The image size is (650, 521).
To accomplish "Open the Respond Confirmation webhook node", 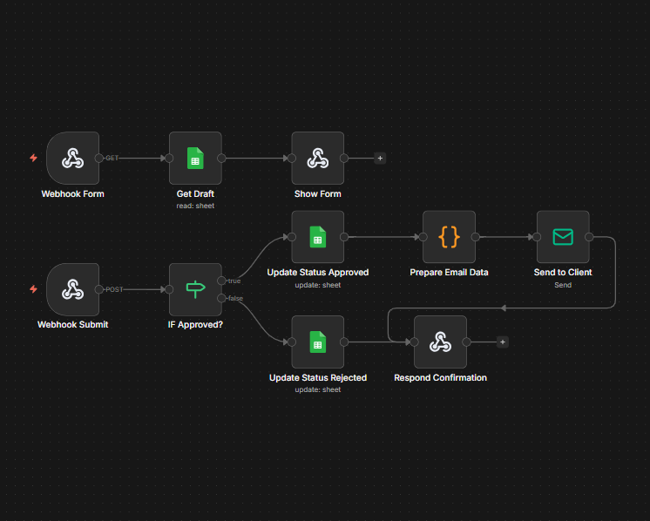I will pyautogui.click(x=440, y=342).
